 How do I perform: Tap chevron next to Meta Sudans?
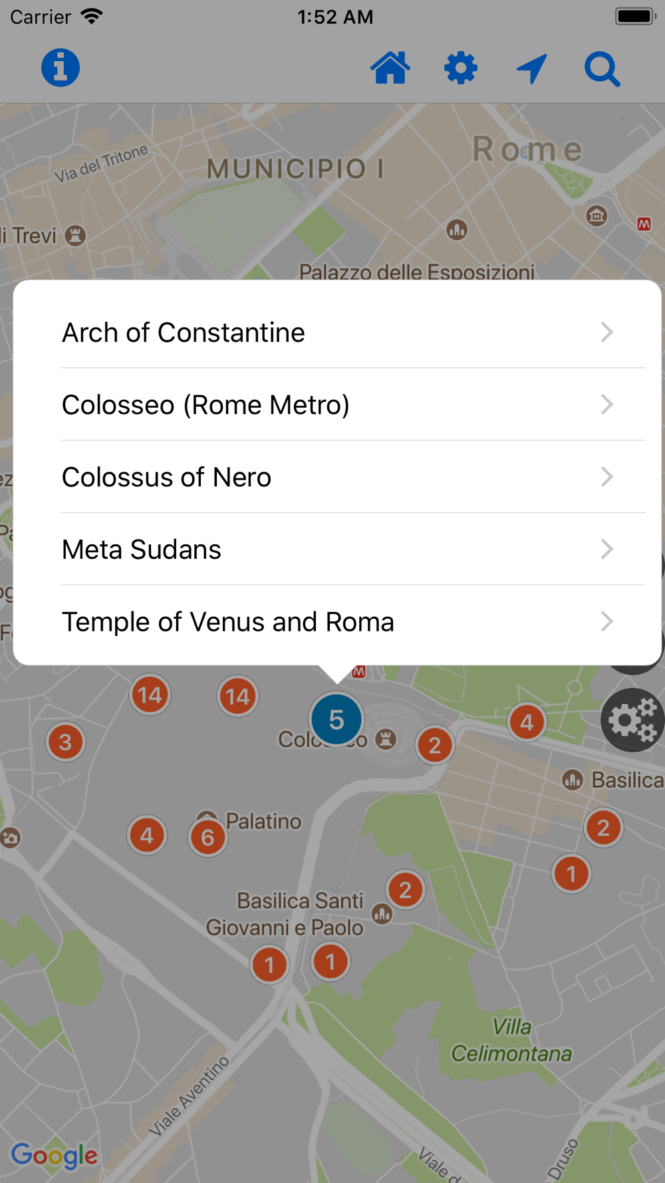coord(606,550)
